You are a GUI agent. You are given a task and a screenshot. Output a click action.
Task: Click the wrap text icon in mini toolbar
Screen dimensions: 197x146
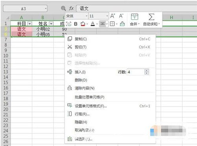pos(69,24)
